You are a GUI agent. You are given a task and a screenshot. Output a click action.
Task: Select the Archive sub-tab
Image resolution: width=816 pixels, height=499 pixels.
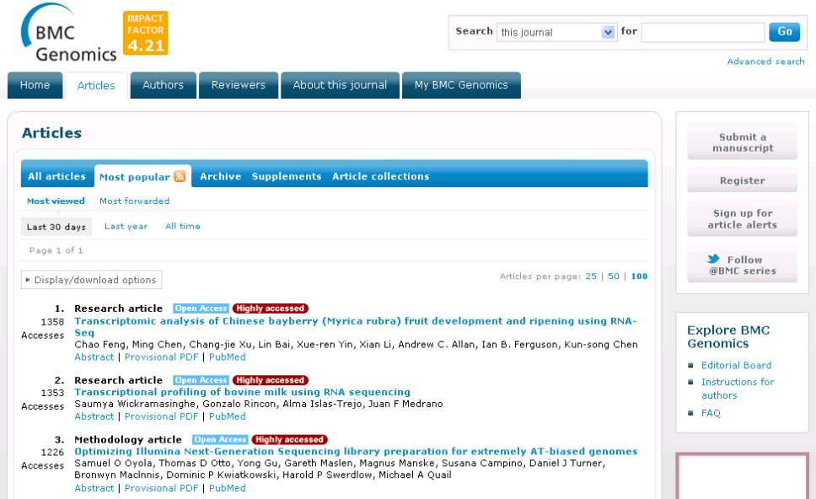pyautogui.click(x=220, y=176)
